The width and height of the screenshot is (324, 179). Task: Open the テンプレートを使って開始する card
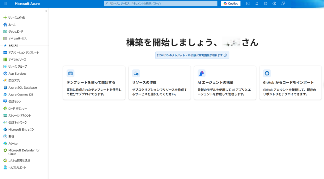click(94, 83)
